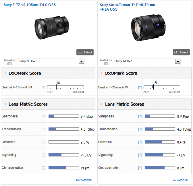193x186 pixels.
Task: Open Sharpness help [?] for 16-70mm lens
Action: click(140, 116)
